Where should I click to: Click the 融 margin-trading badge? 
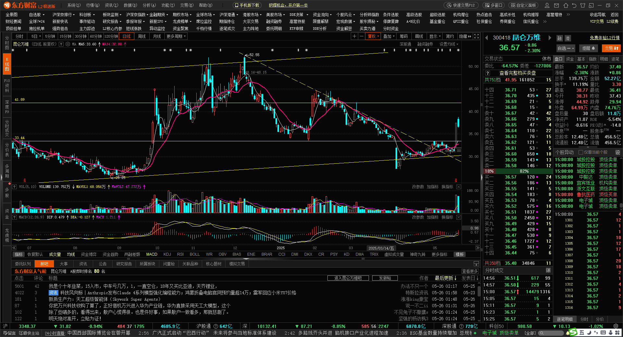(x=560, y=38)
